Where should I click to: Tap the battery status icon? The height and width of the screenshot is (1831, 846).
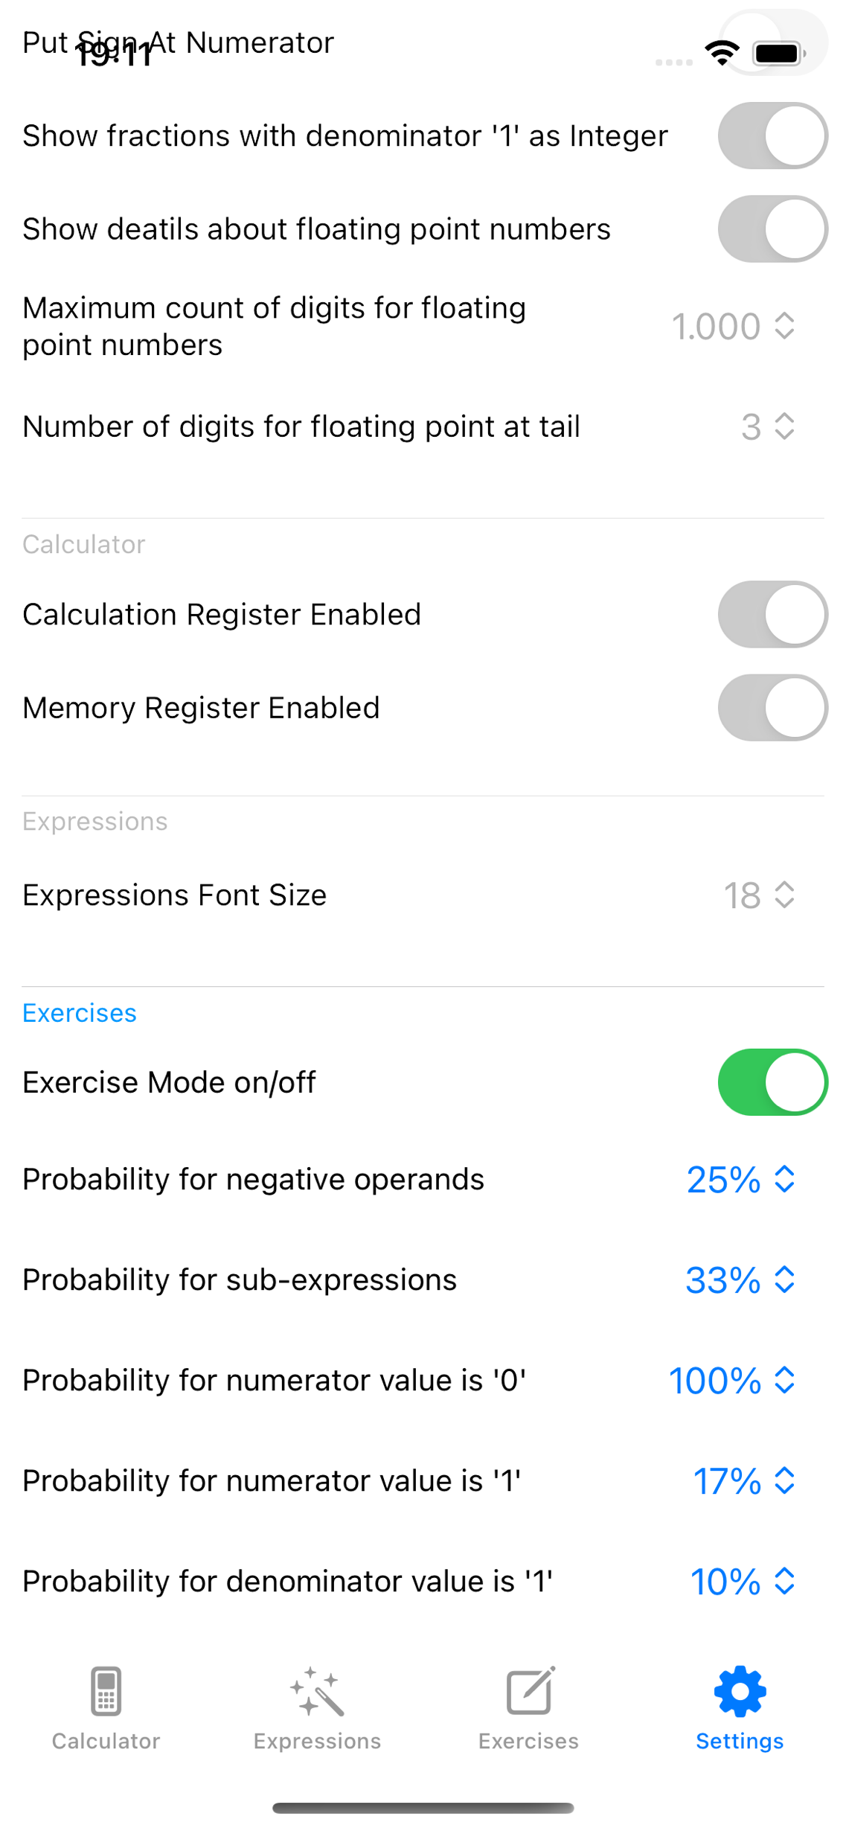click(778, 54)
